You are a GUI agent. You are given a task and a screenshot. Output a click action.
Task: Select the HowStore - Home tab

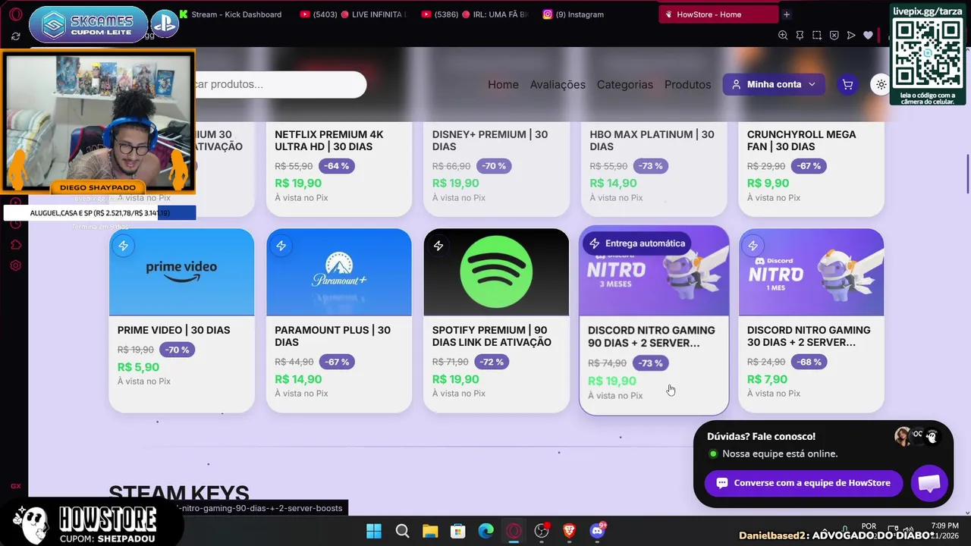(x=718, y=14)
